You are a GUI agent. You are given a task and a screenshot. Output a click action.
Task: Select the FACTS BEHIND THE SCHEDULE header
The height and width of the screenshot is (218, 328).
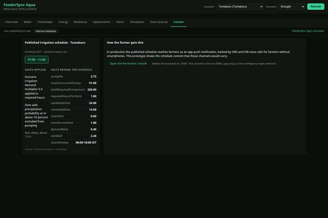click(71, 70)
